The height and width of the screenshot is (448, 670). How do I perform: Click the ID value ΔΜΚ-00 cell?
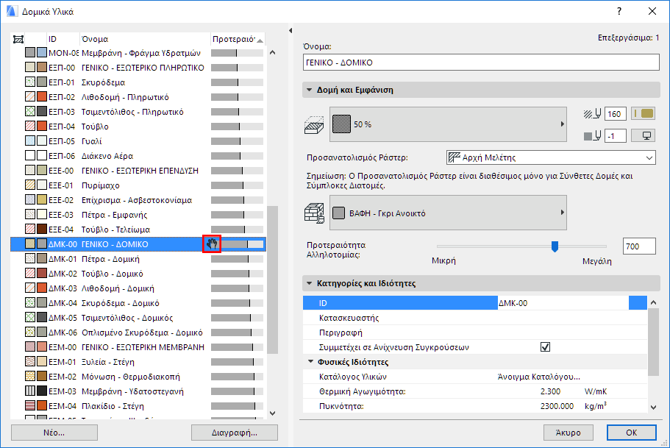(x=563, y=303)
